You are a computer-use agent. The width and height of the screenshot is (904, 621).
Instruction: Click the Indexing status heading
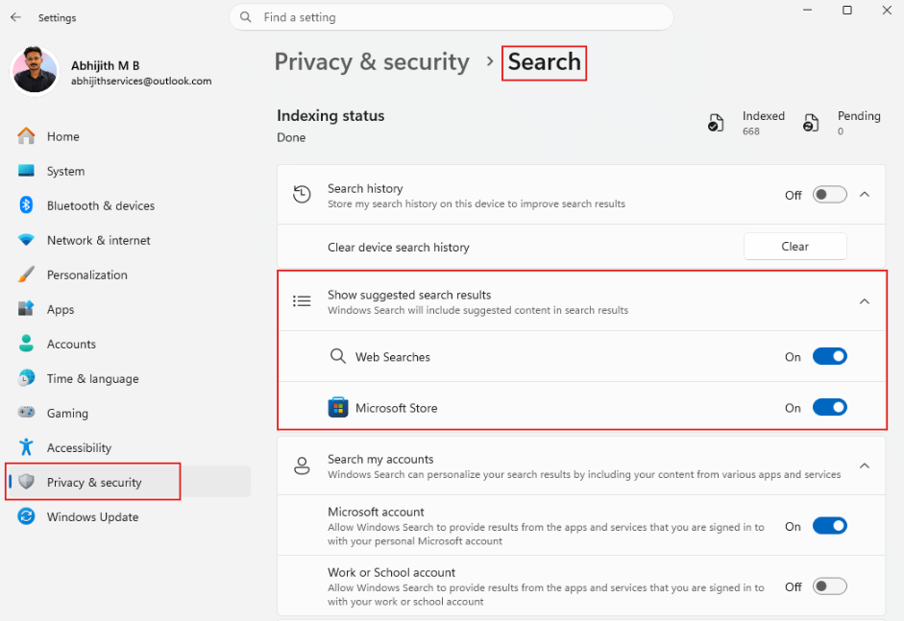tap(330, 115)
